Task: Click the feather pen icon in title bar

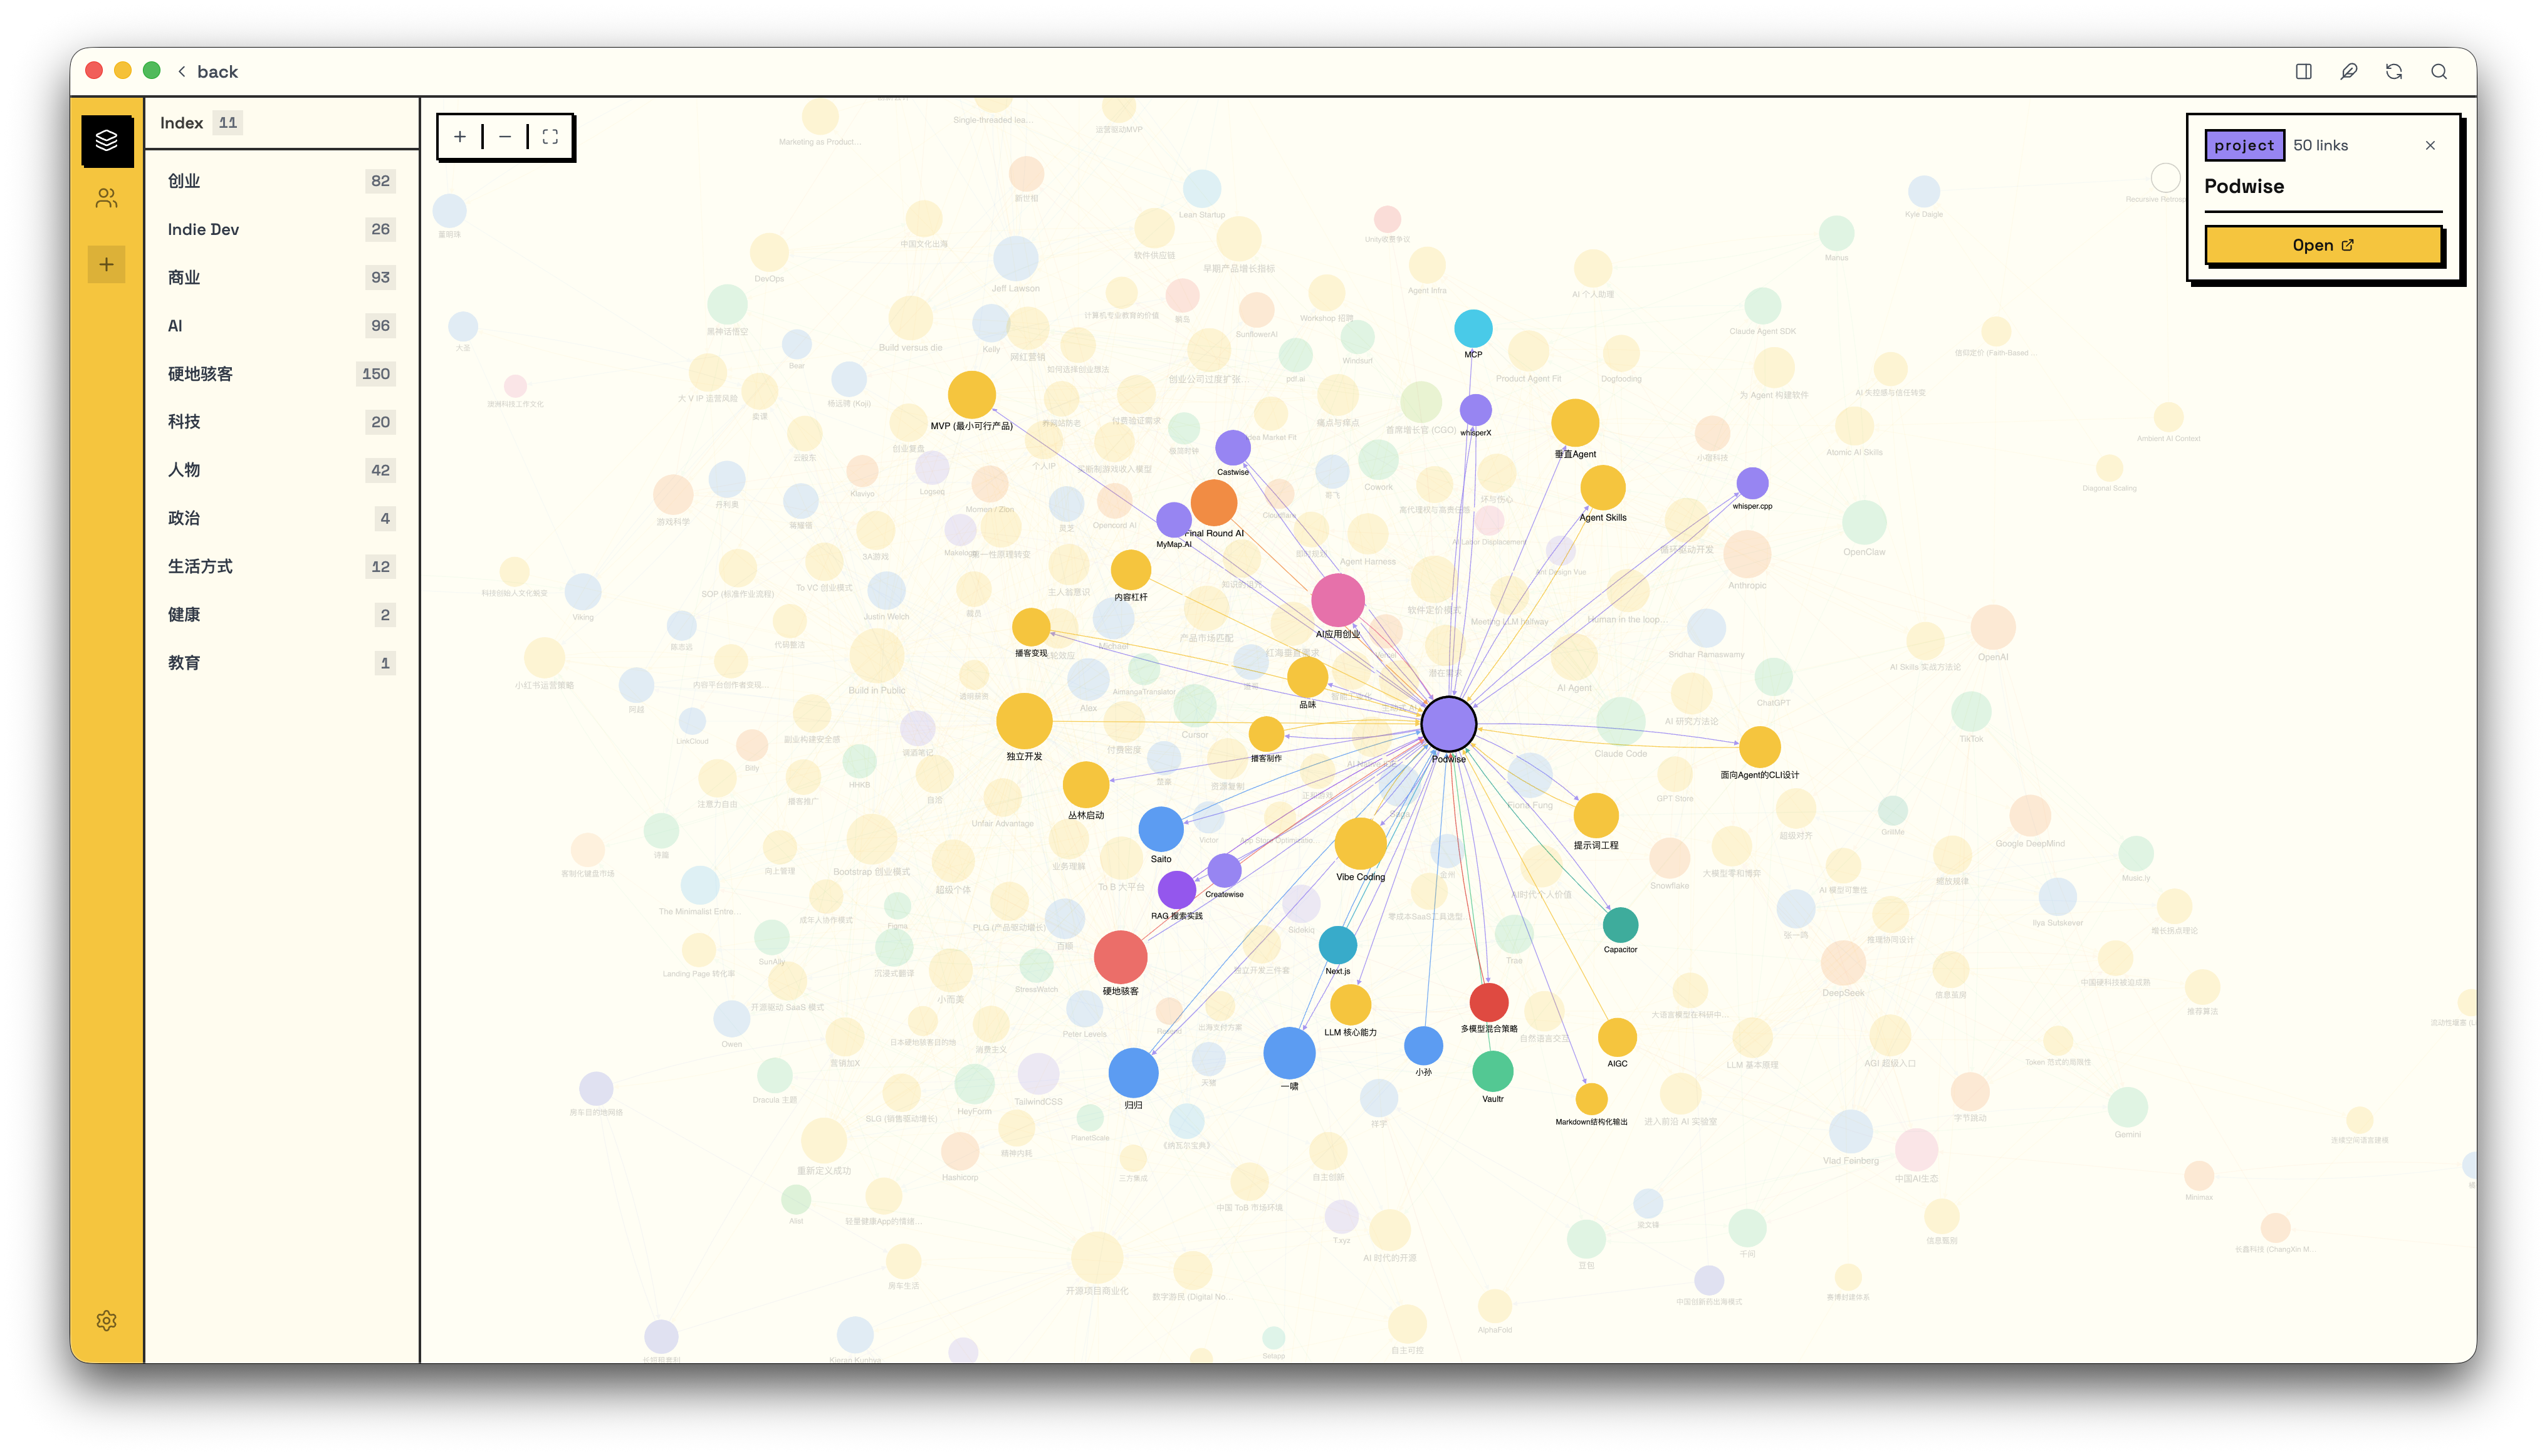Action: click(x=2349, y=72)
